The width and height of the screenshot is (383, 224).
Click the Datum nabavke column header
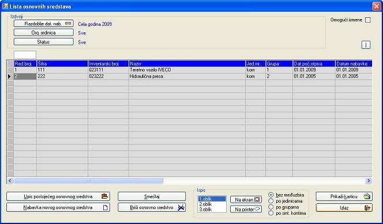click(354, 63)
